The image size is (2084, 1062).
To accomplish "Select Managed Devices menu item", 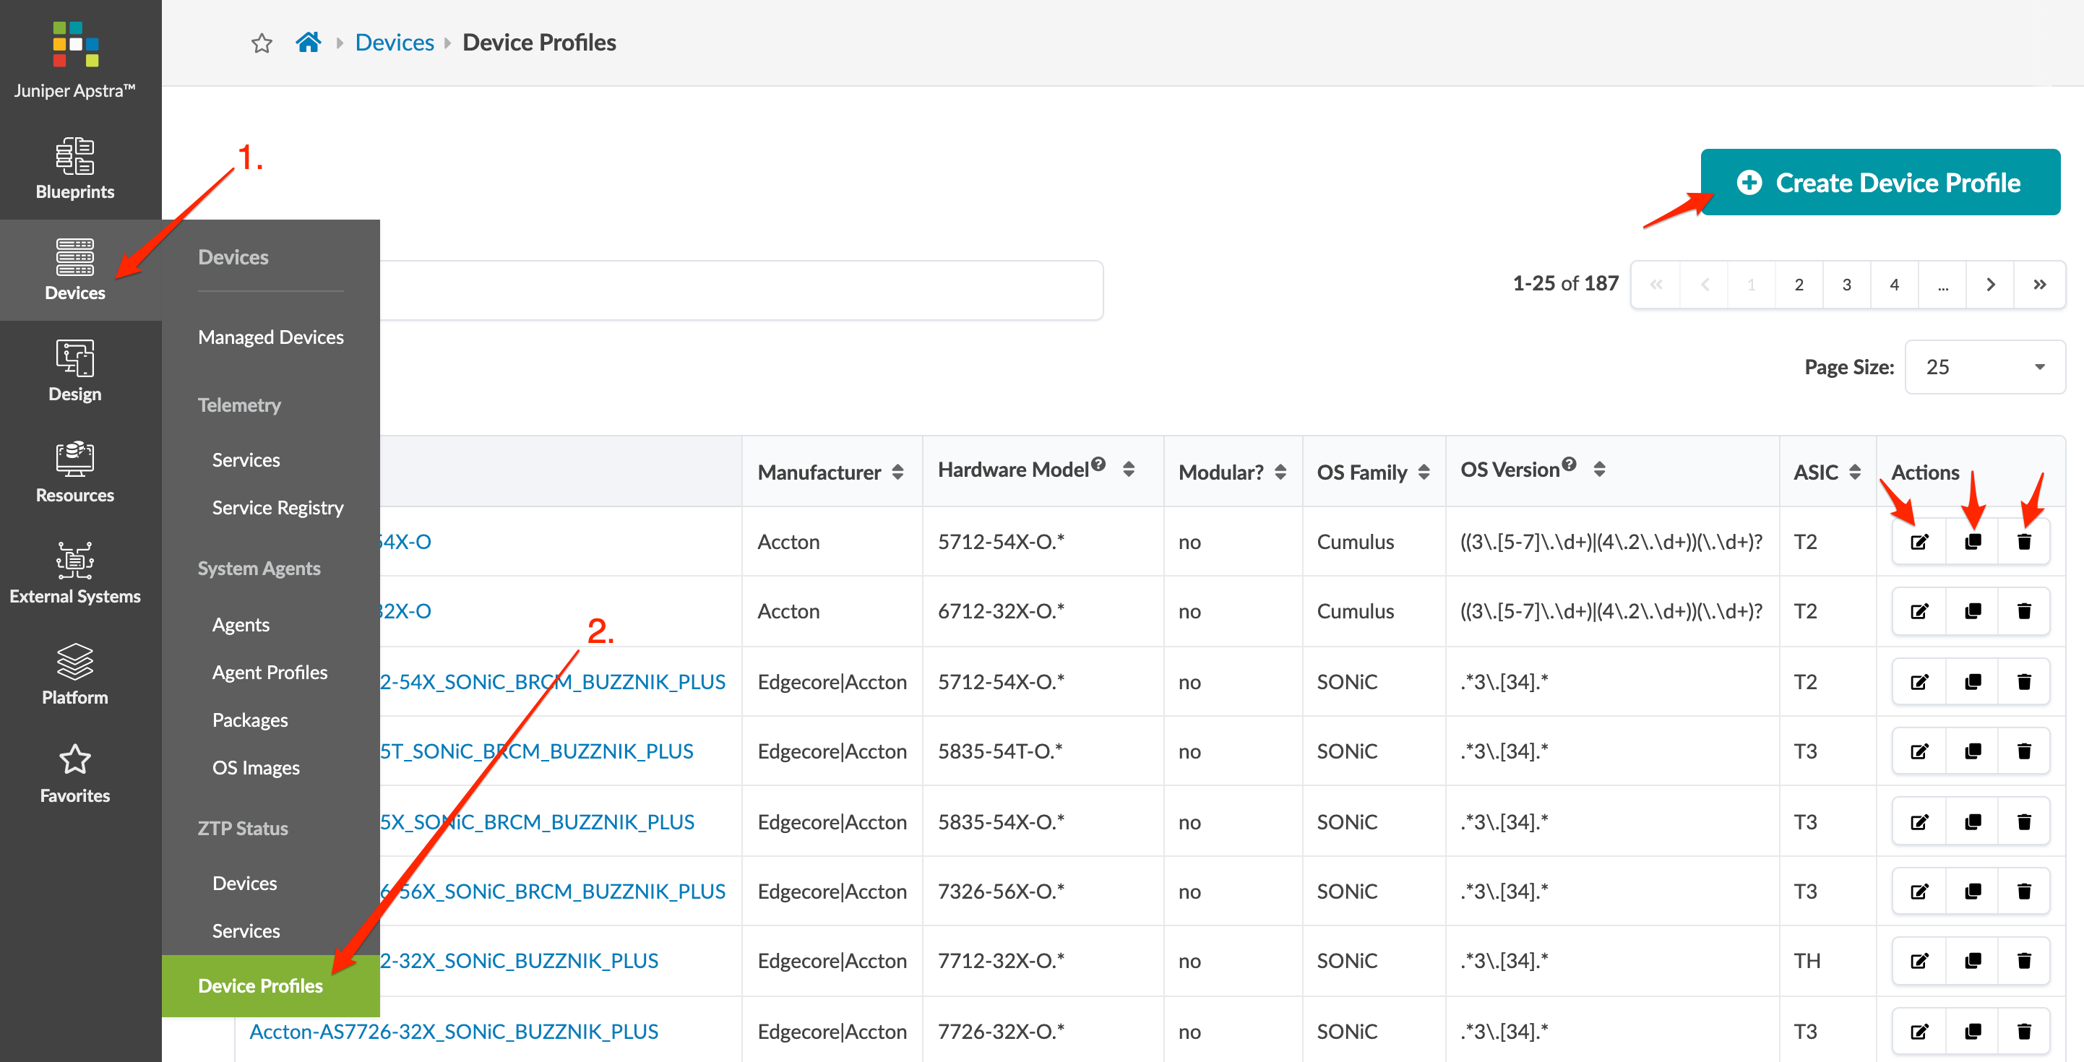I will pos(270,337).
